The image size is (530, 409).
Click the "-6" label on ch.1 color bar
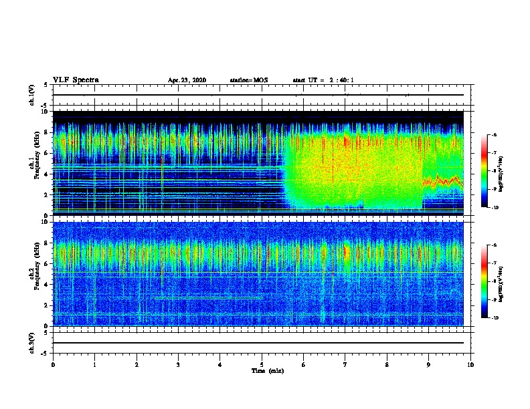[494, 134]
